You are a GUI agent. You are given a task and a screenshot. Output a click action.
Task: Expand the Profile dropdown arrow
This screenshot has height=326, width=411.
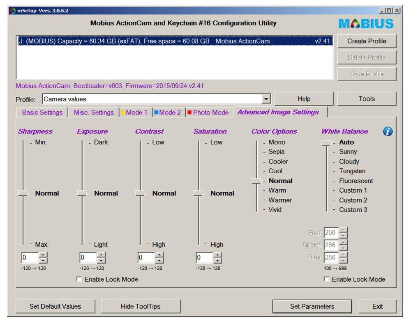tap(266, 99)
